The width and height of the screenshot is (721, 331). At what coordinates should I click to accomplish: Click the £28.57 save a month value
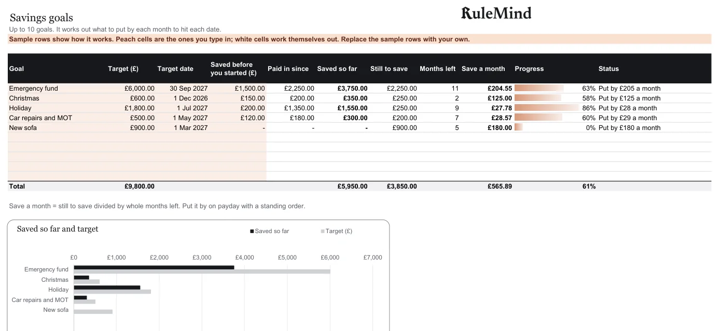coord(502,118)
